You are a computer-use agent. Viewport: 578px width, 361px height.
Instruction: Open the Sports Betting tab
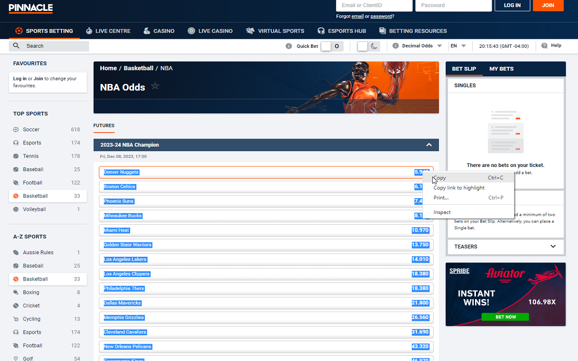tap(44, 31)
